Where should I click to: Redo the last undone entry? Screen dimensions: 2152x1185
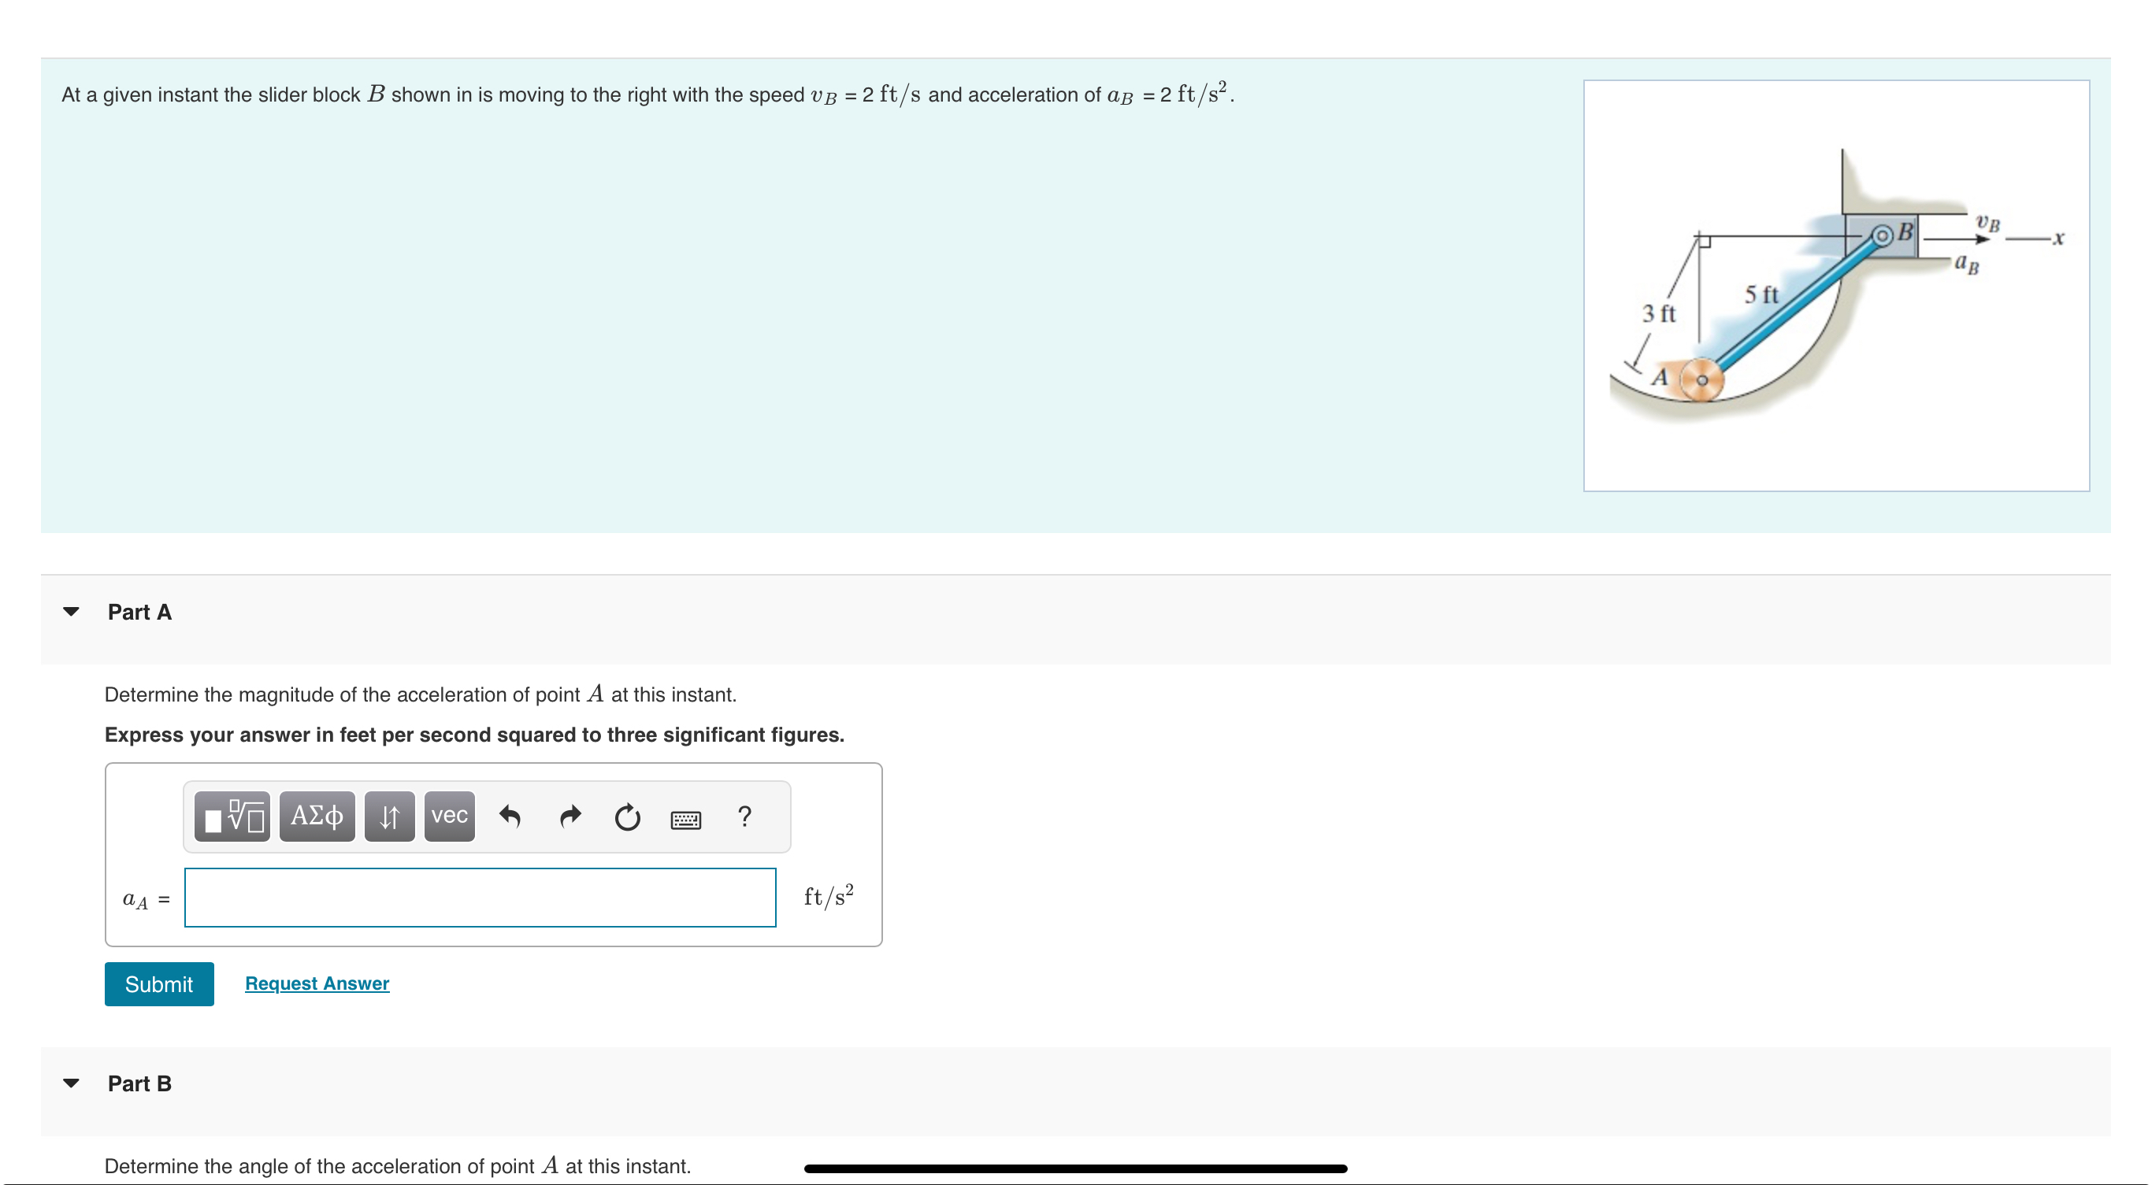(x=570, y=817)
